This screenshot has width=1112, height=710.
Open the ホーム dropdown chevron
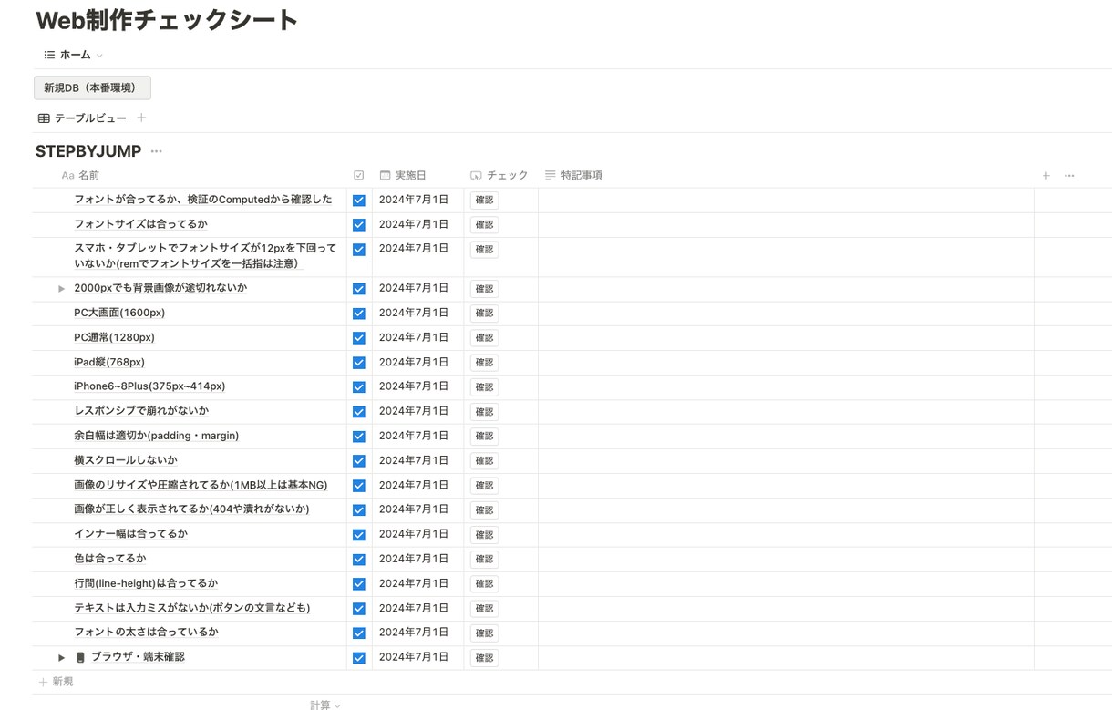99,56
